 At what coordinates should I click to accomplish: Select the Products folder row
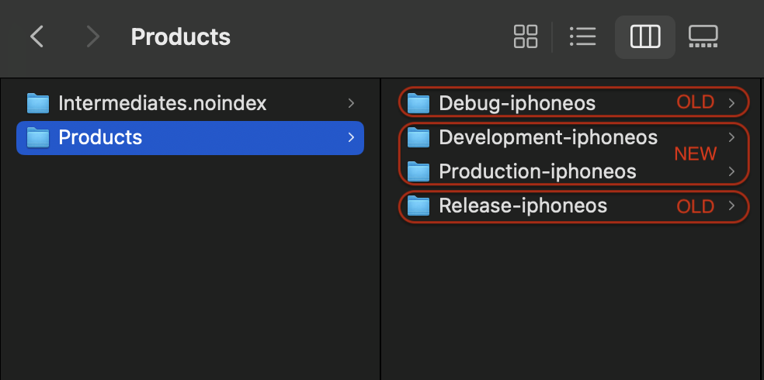(190, 138)
